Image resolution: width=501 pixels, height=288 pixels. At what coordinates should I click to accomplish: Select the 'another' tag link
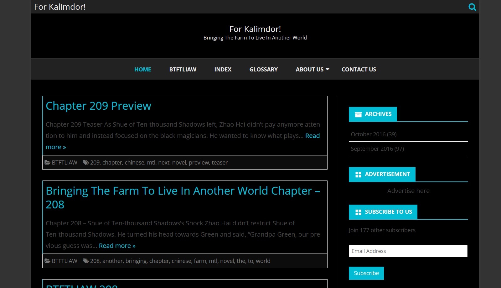112,261
